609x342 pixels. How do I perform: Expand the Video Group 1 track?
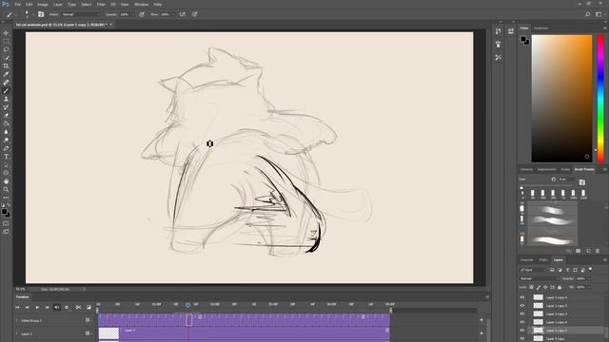(x=16, y=321)
